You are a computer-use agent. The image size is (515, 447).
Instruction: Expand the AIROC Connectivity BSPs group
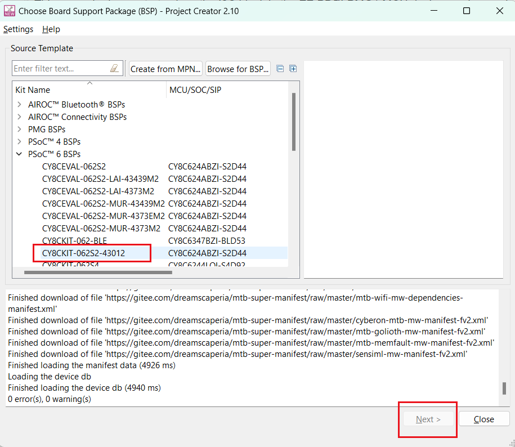pos(19,117)
